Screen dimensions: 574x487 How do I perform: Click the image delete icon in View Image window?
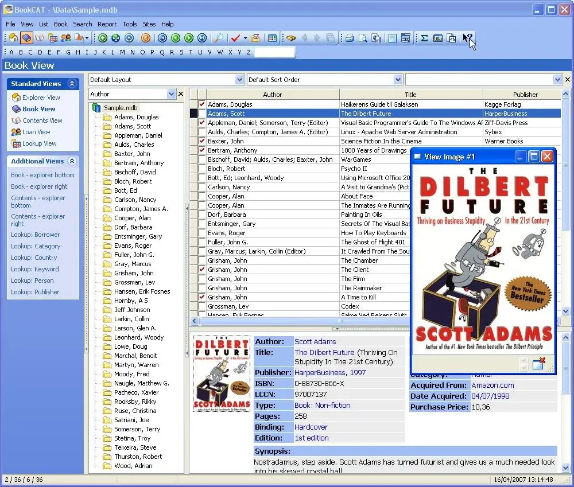click(x=538, y=364)
